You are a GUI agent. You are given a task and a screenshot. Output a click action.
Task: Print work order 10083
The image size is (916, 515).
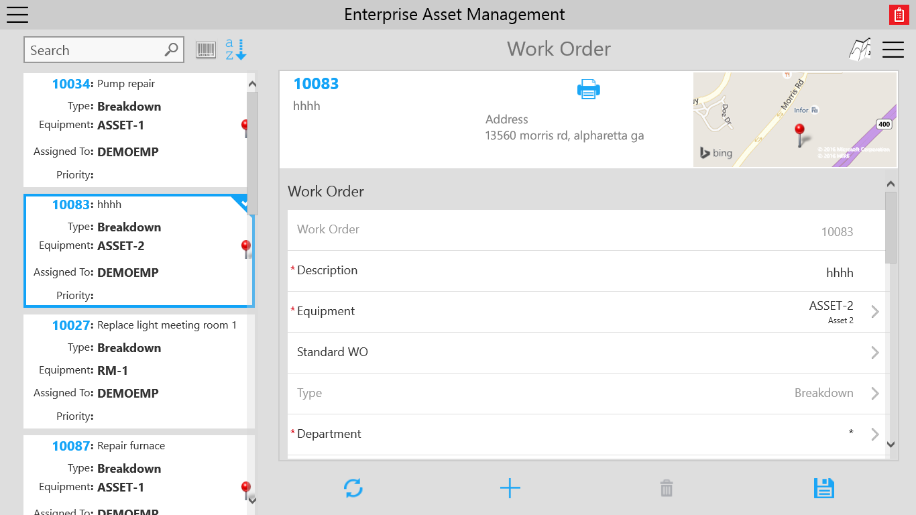point(589,89)
